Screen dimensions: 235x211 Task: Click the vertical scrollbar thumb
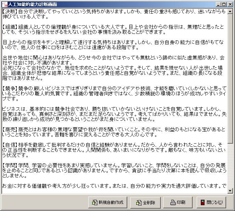230,79
